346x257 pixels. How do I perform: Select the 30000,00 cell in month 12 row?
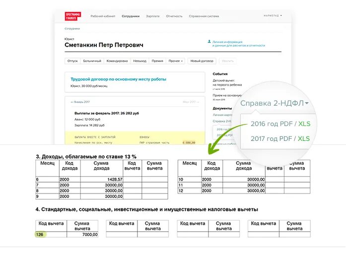tap(244, 191)
